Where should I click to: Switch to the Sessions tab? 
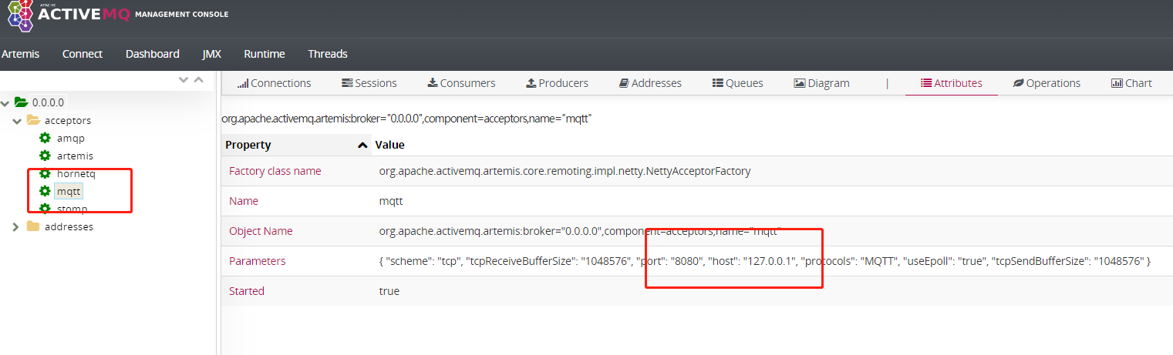(x=369, y=83)
